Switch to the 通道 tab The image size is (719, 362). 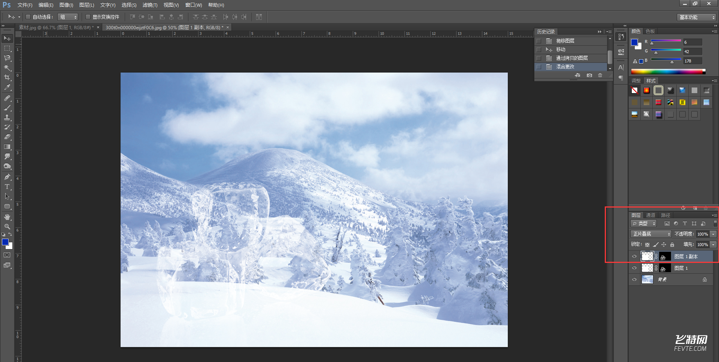[x=651, y=215]
